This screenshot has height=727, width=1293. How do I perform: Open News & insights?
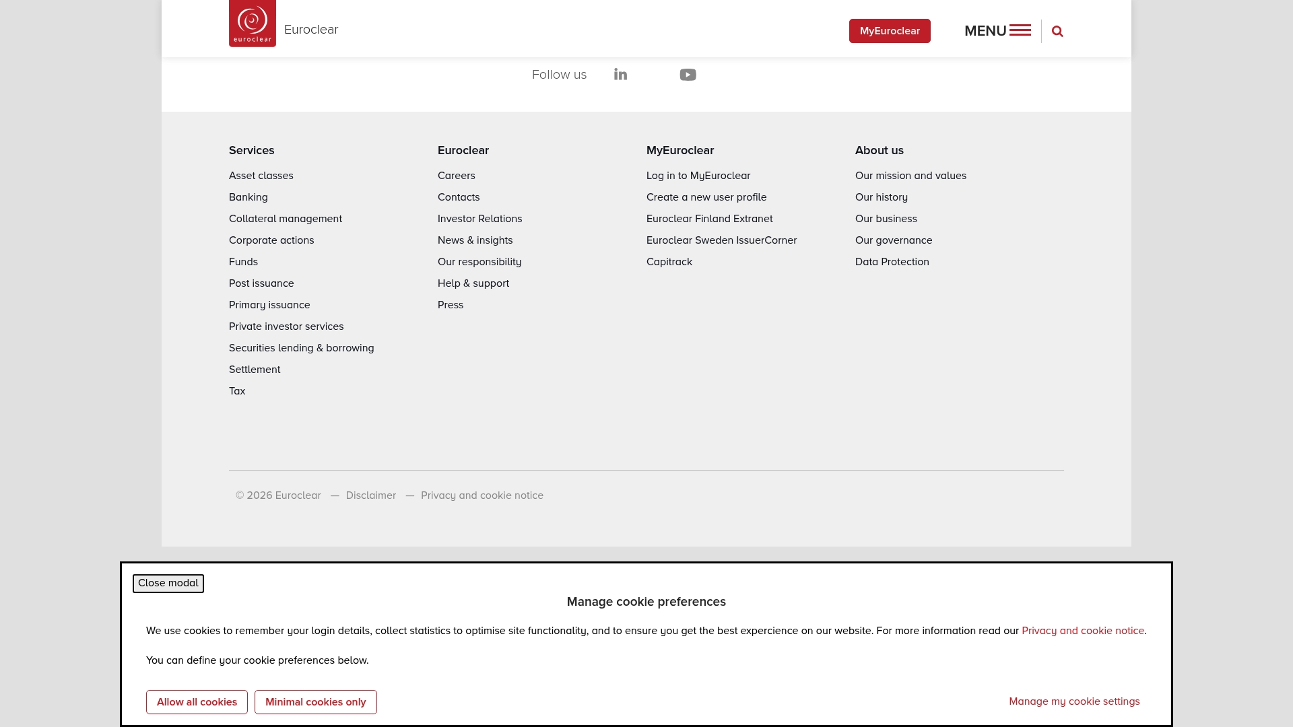click(475, 240)
